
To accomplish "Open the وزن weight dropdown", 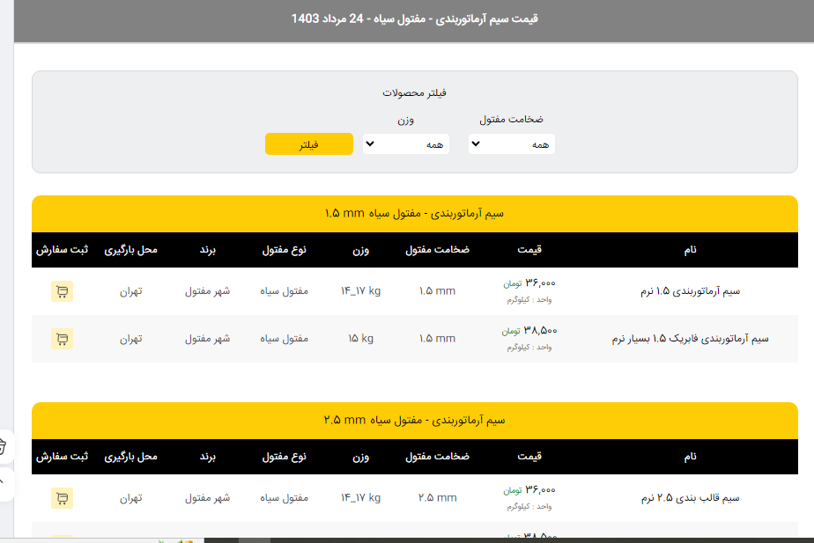I will pyautogui.click(x=405, y=143).
